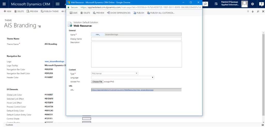The image size is (265, 127).
Task: Click the Solution: Default Solution label
Action: pos(86,22)
